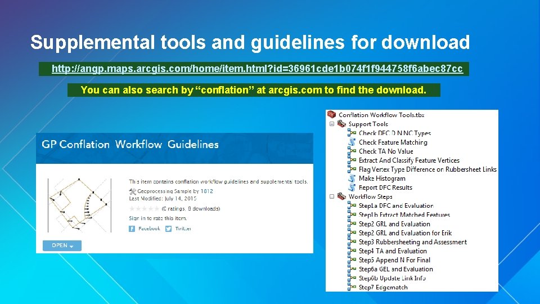Image resolution: width=540 pixels, height=304 pixels.
Task: Select Step3 Rubbersheeting and Assessment tool
Action: pyautogui.click(x=412, y=242)
